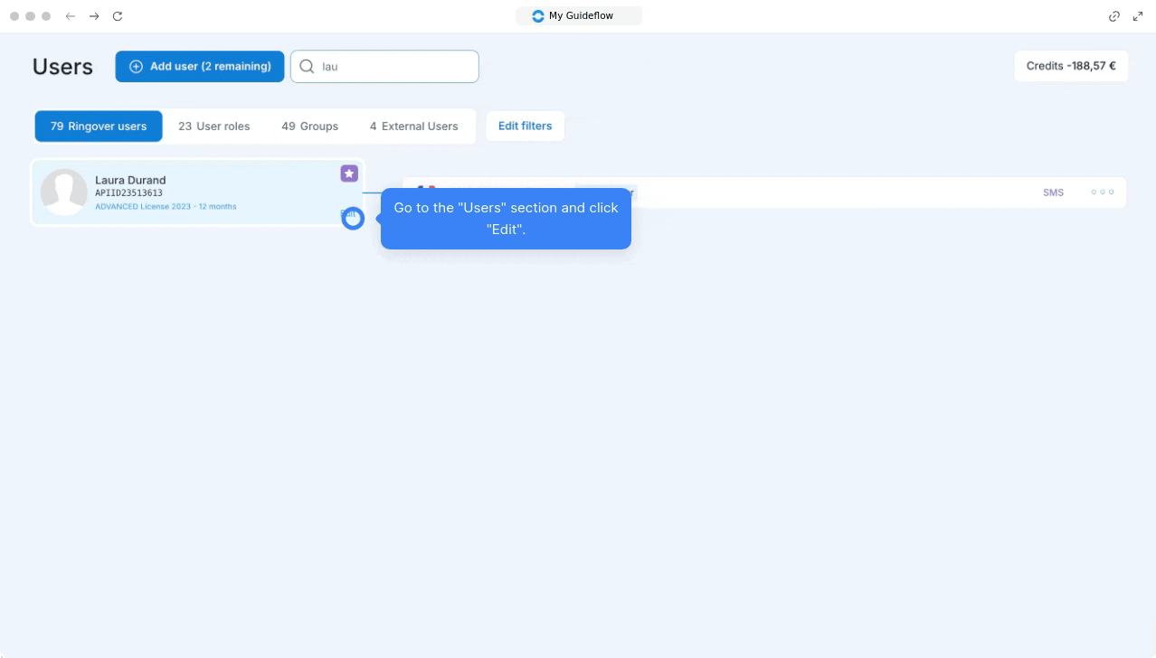
Task: Copy guide link via chain icon
Action: 1114,16
